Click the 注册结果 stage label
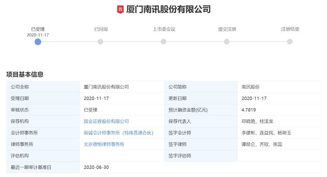 click(x=290, y=29)
